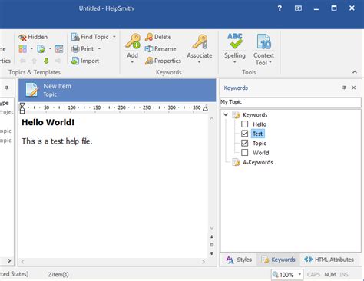Open the Add keyword dropdown arrow
Viewport: 364px width, 281px height.
(x=132, y=62)
